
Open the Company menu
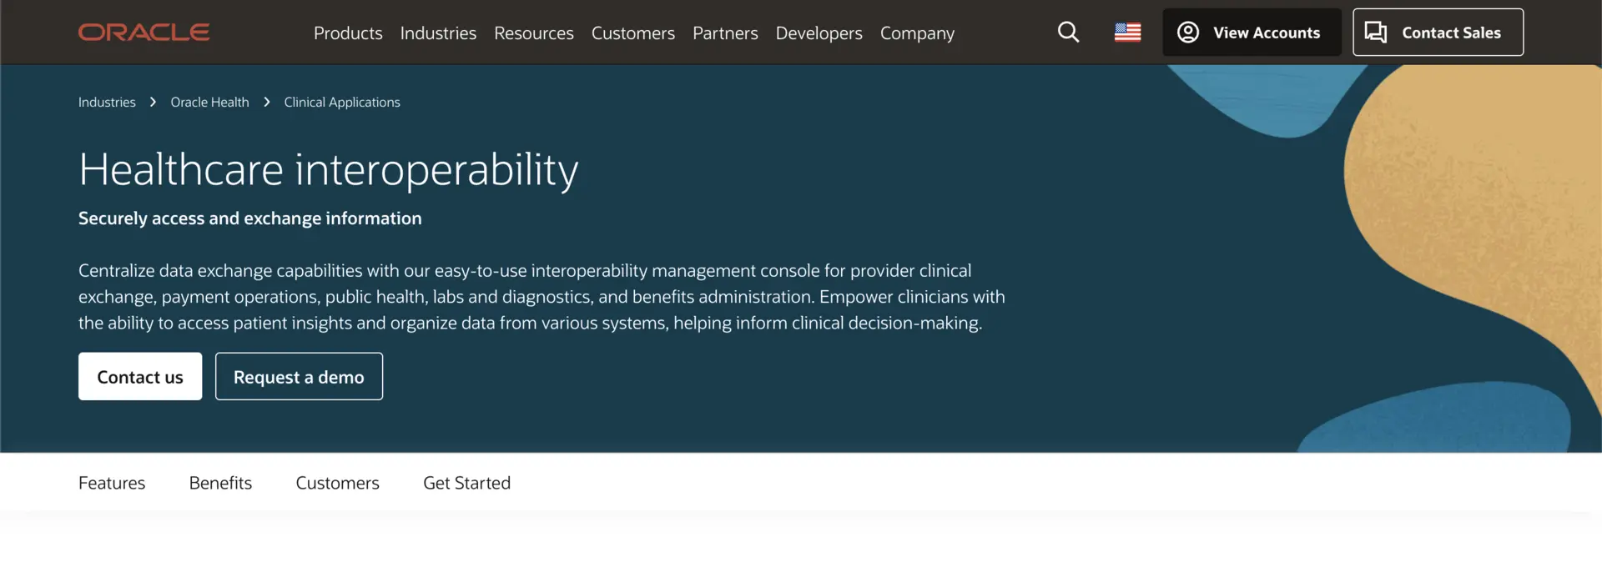click(x=916, y=33)
